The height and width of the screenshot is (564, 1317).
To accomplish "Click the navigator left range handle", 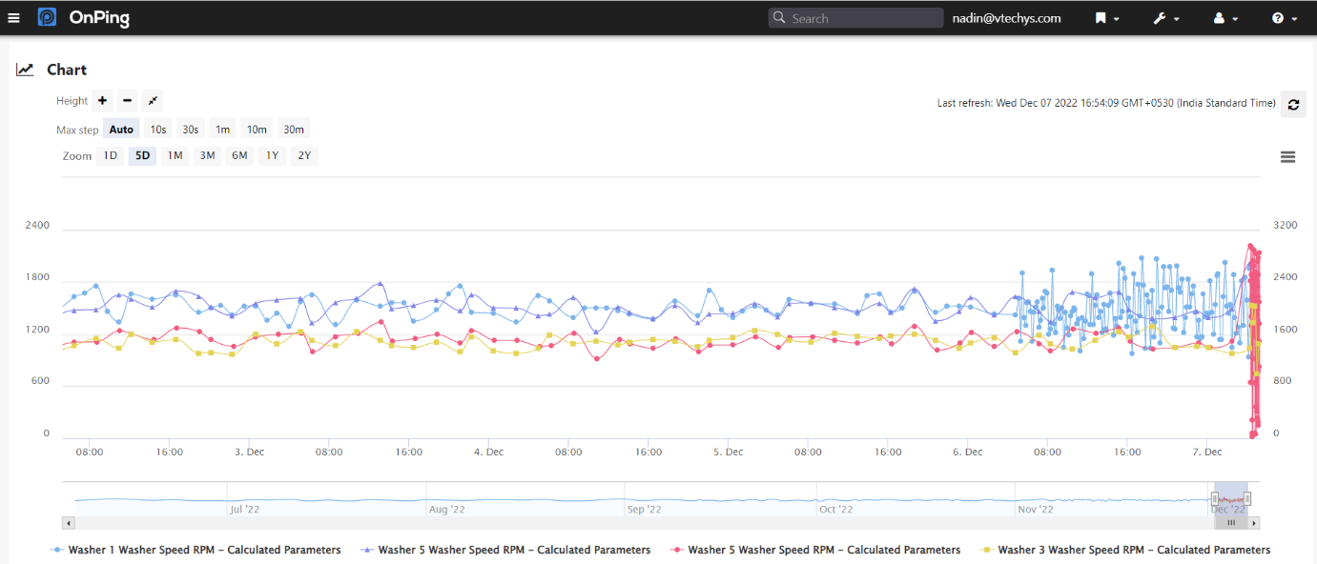I will click(x=1215, y=498).
